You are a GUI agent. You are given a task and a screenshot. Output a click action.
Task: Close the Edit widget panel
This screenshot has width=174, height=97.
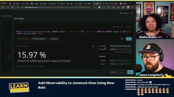[x=132, y=13]
